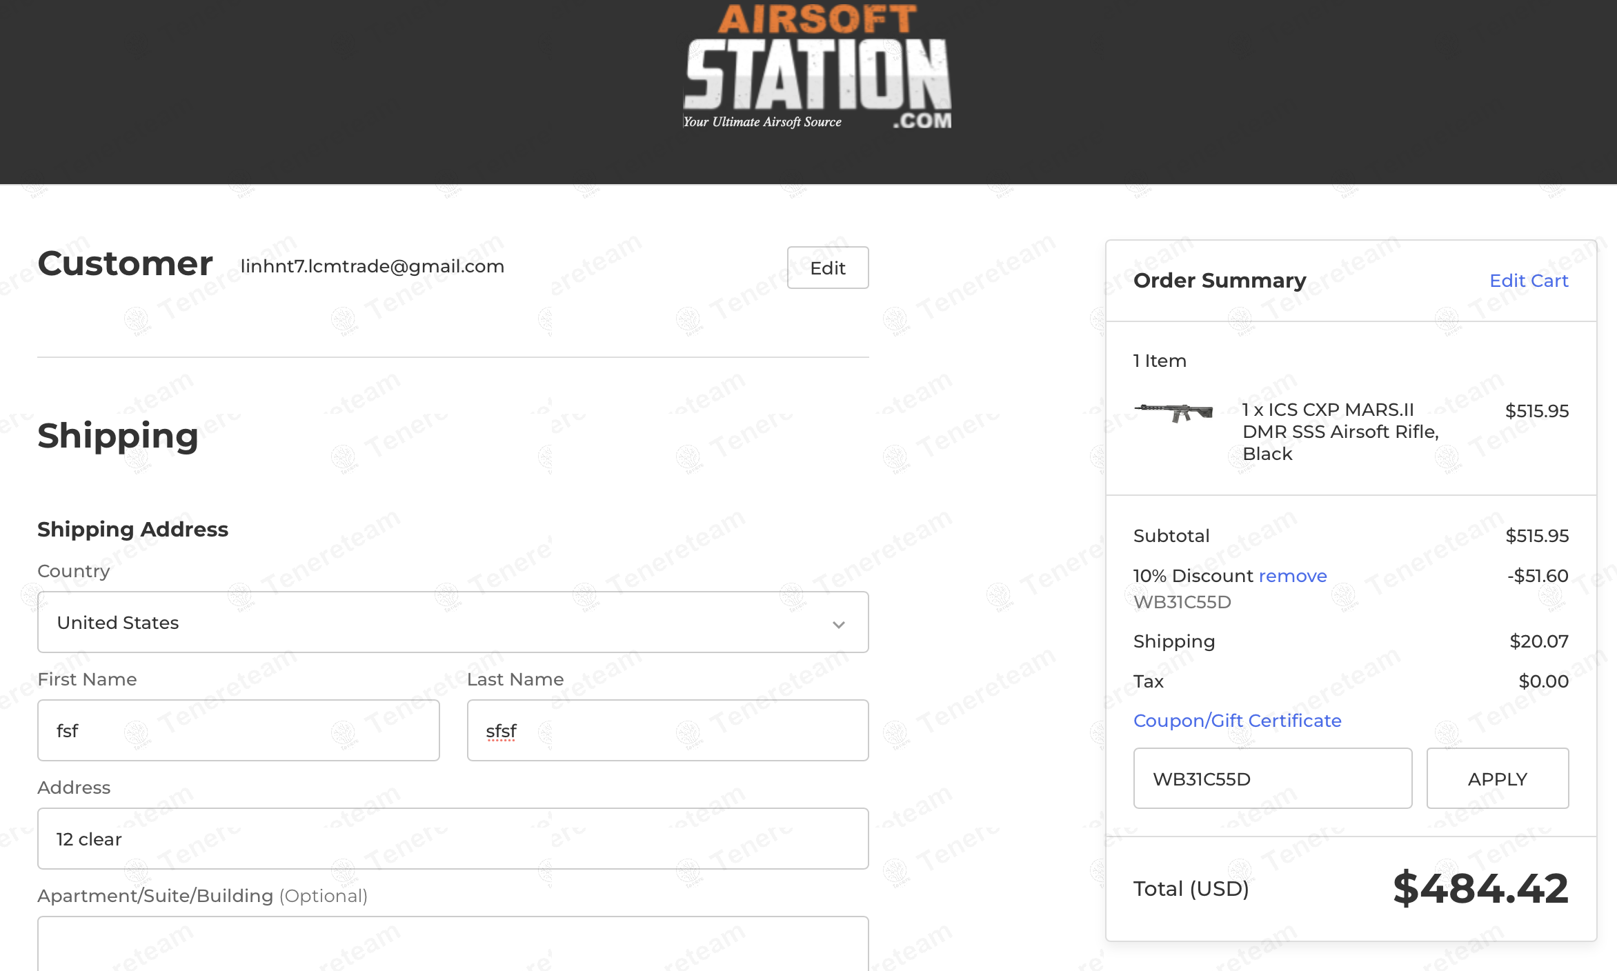The height and width of the screenshot is (971, 1617).
Task: Click the First Name field
Action: coord(238,730)
